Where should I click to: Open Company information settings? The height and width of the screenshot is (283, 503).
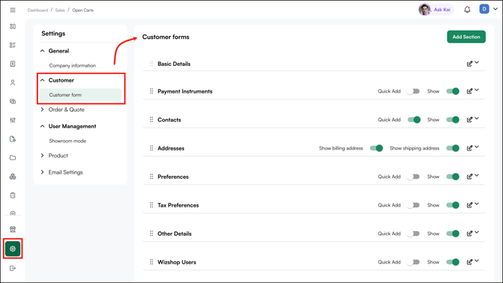pos(72,66)
